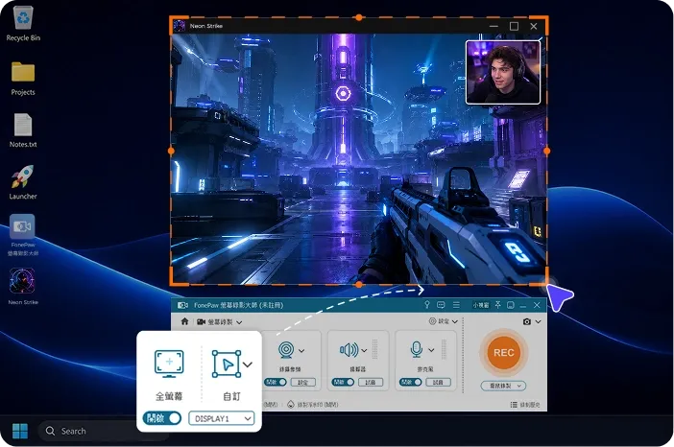Viewport: 674px width, 447px height.
Task: Minimize the Neon Strike window
Action: pyautogui.click(x=493, y=26)
